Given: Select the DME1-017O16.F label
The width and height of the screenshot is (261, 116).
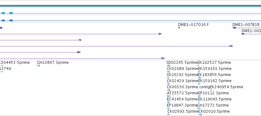Looking at the screenshot, I should tap(194, 25).
